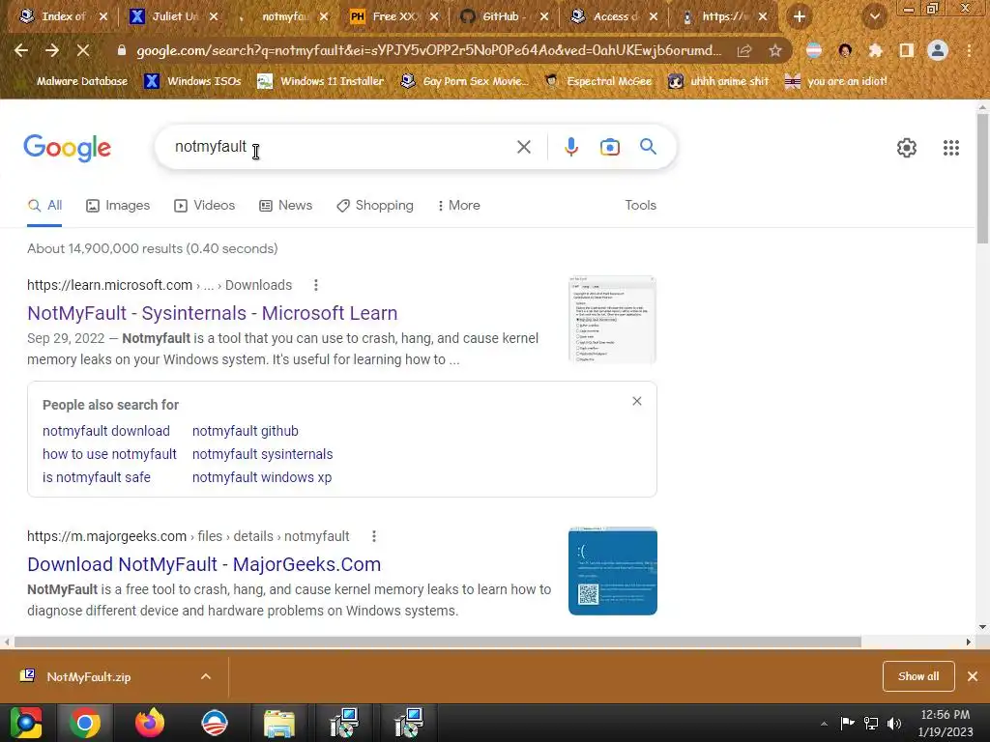
Task: Search for notmyfault windows xp
Action: (261, 477)
